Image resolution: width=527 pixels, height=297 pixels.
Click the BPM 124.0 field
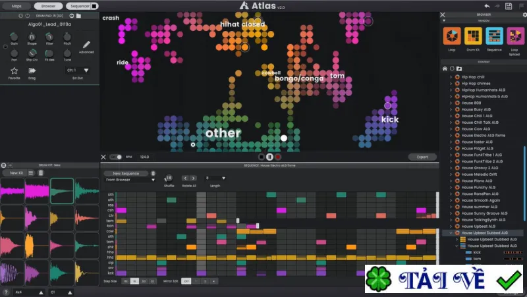click(x=144, y=157)
